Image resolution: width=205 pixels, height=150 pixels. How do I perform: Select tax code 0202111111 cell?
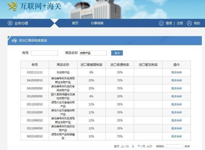coord(35,72)
